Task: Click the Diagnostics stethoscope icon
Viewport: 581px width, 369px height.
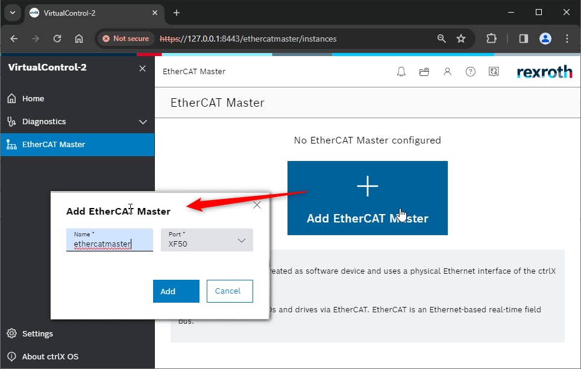Action: click(11, 122)
